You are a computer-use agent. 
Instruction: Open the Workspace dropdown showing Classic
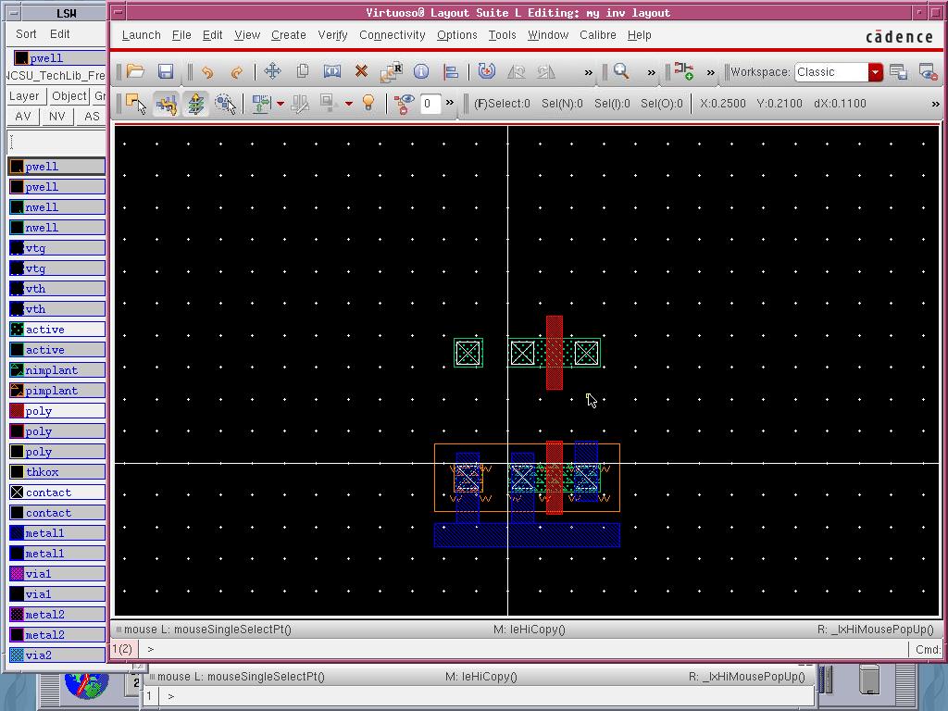point(839,72)
